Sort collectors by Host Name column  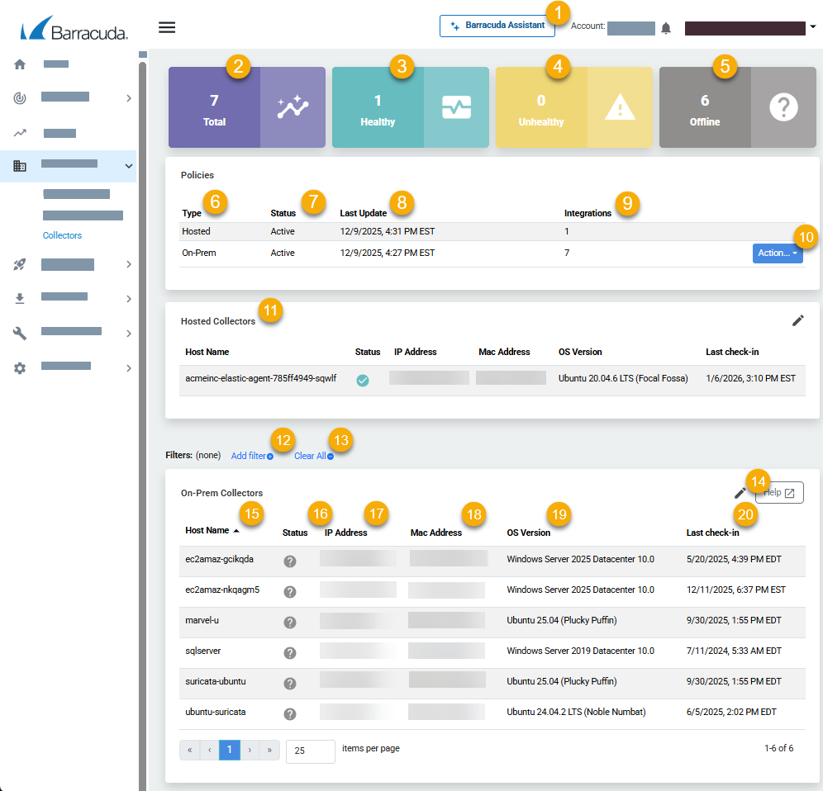click(x=207, y=531)
